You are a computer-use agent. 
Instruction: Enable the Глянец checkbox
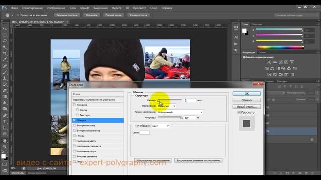pyautogui.click(x=74, y=136)
